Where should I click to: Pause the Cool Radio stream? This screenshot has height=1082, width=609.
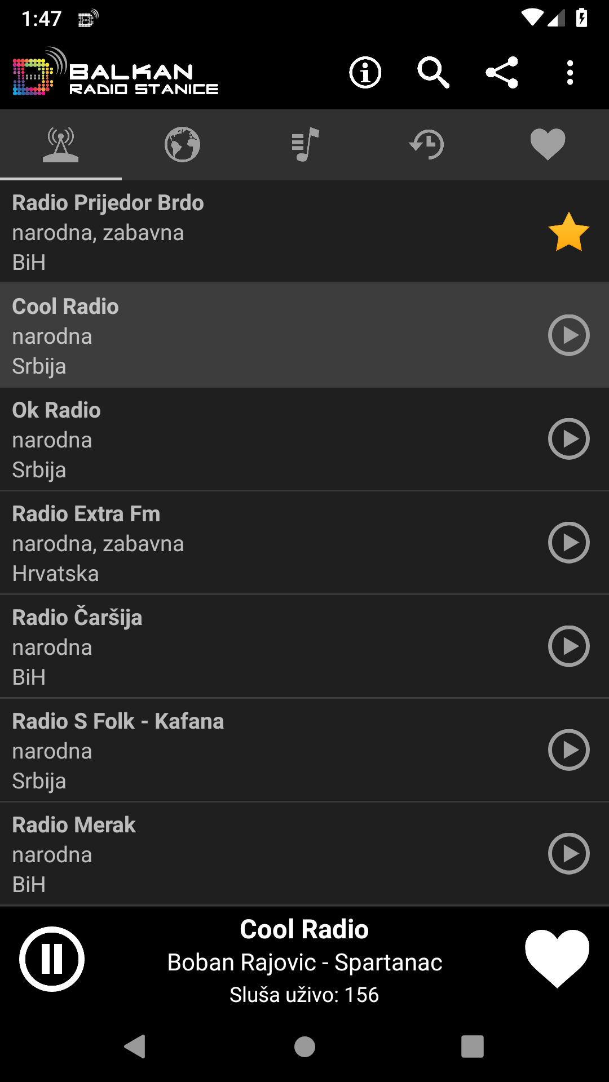pyautogui.click(x=52, y=959)
